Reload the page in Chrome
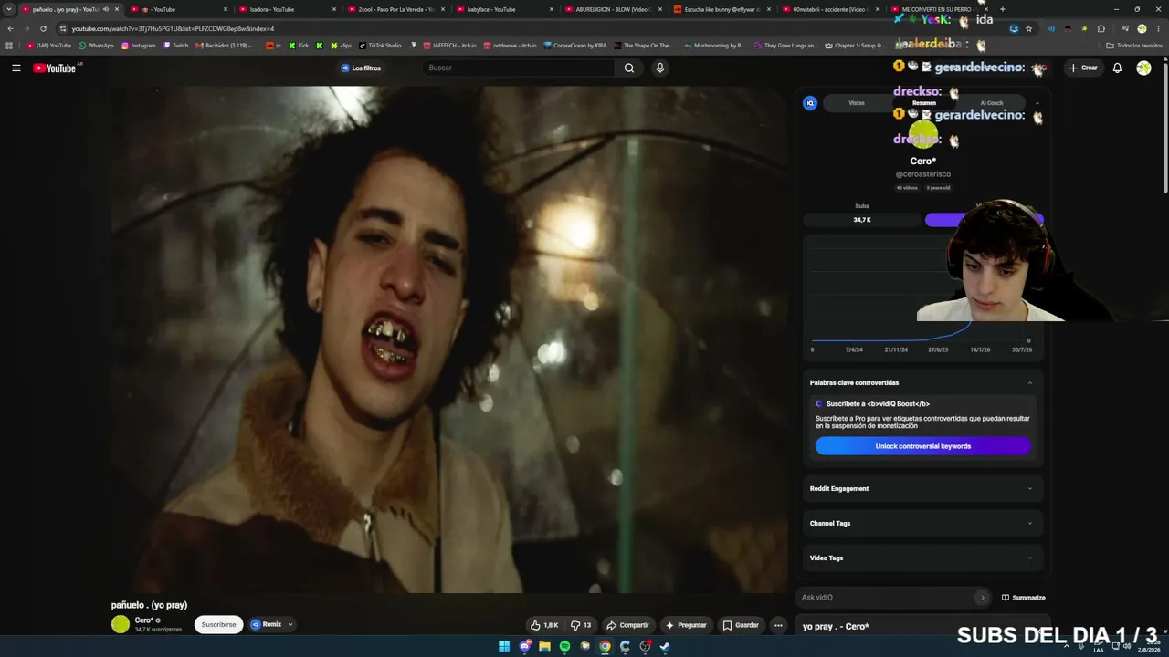Viewport: 1169px width, 657px height. coord(43,28)
